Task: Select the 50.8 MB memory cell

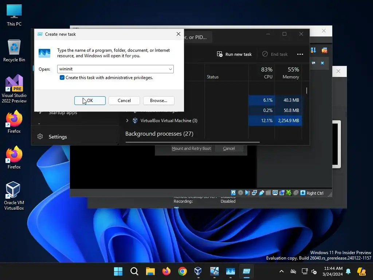Action: 288,110
